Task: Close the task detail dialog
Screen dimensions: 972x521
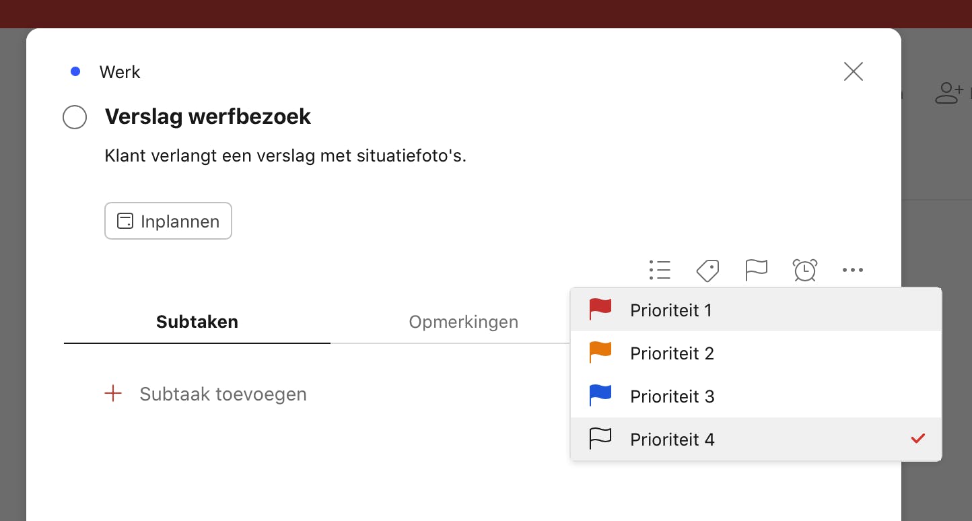Action: coord(853,71)
